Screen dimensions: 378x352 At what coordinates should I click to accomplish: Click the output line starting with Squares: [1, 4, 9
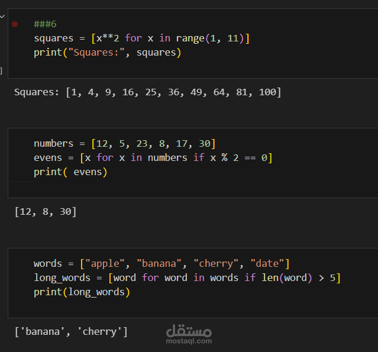[147, 92]
